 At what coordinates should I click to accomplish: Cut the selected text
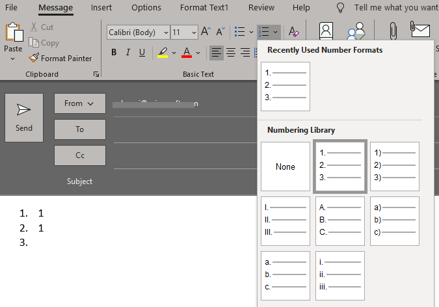42,27
